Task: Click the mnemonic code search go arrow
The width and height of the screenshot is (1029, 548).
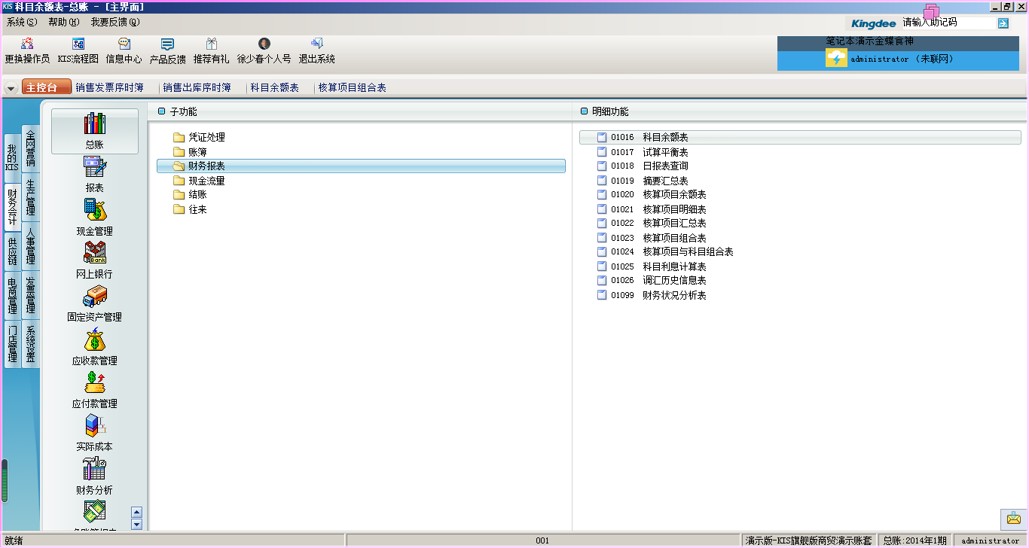Action: point(1003,23)
